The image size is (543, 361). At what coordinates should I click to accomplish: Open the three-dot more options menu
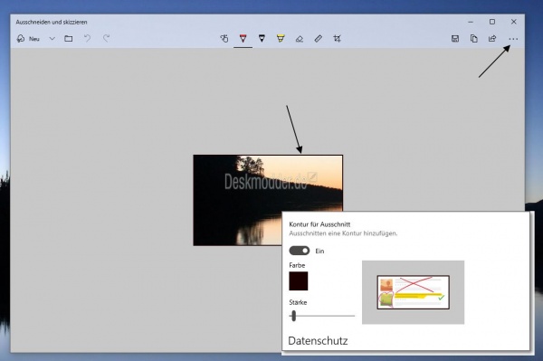pos(513,39)
